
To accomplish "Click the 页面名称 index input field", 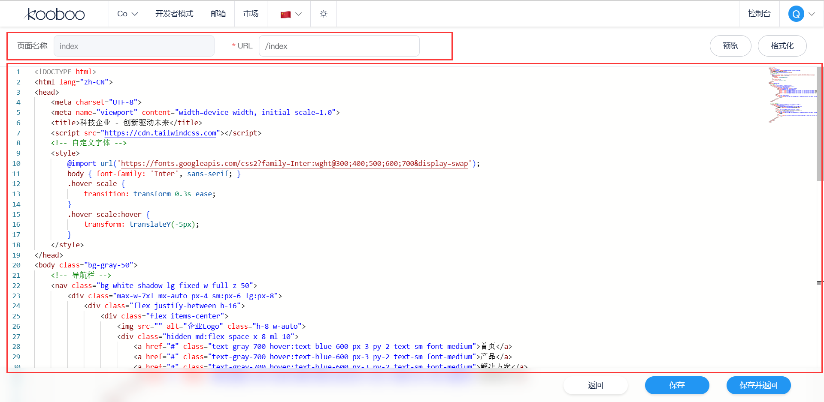I will click(x=134, y=46).
